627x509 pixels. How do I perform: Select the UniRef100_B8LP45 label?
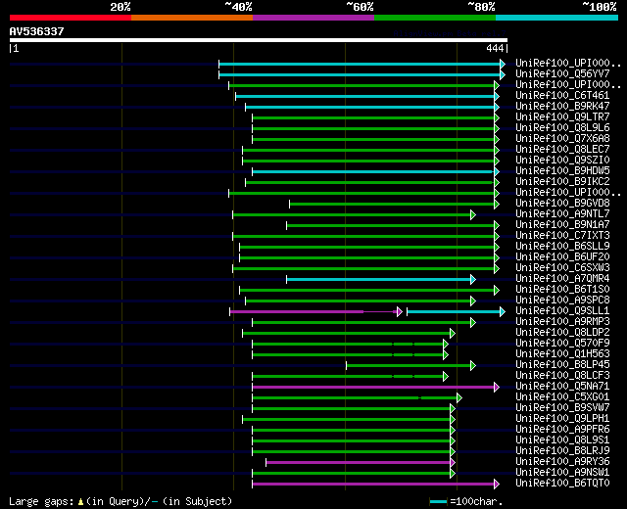[x=562, y=365]
